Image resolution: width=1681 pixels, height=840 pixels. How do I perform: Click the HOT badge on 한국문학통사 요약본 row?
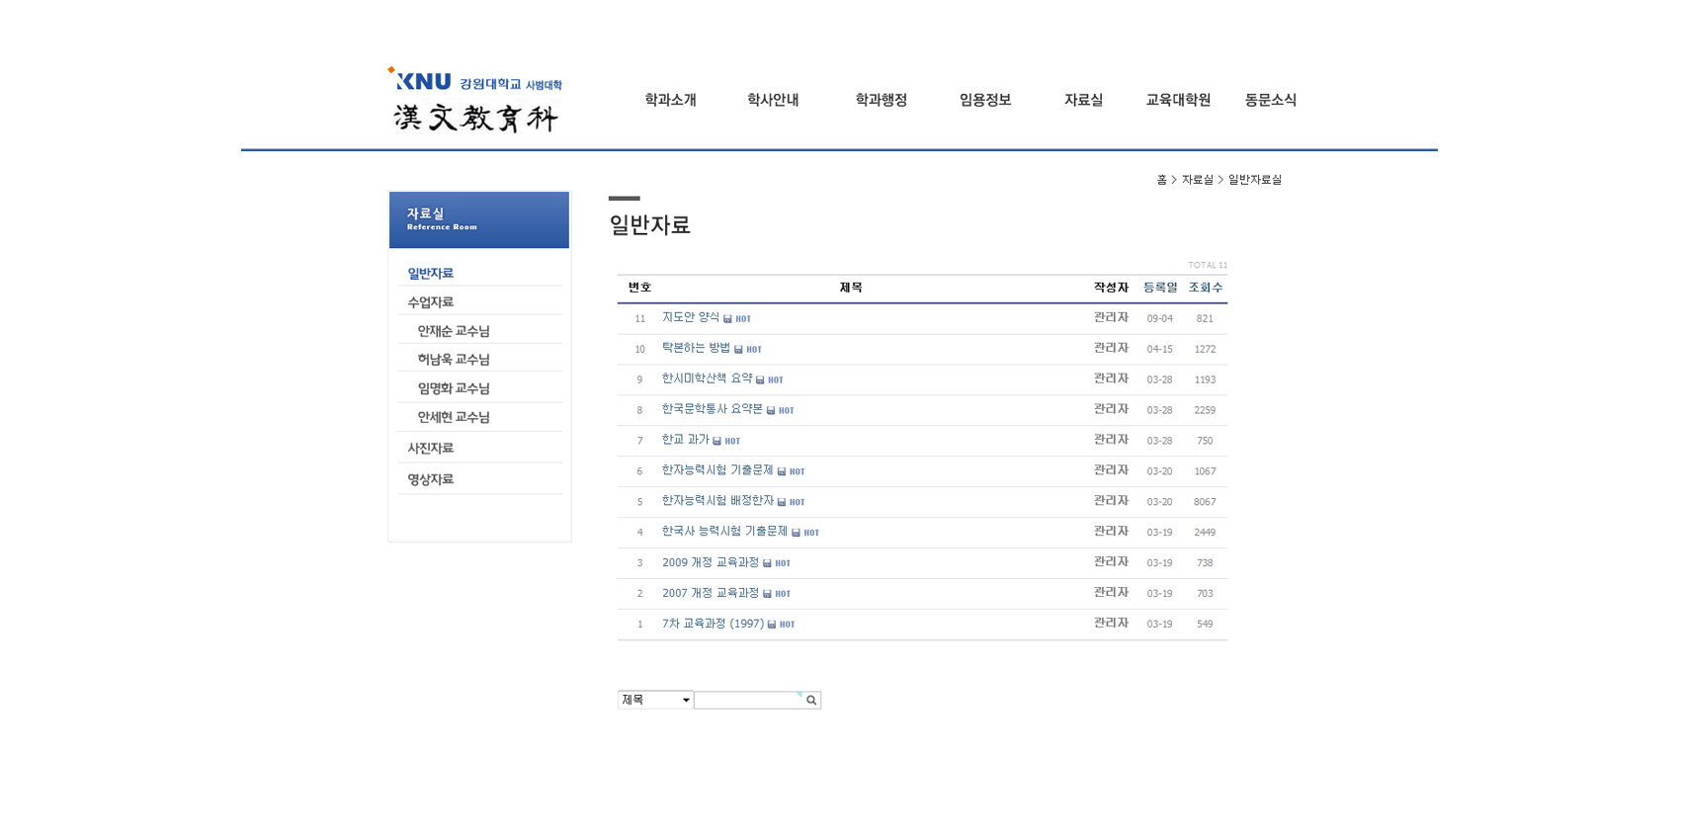(787, 411)
